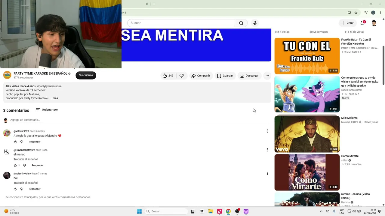Open Chrome media controls icon
The height and width of the screenshot is (216, 385).
[x=366, y=13]
